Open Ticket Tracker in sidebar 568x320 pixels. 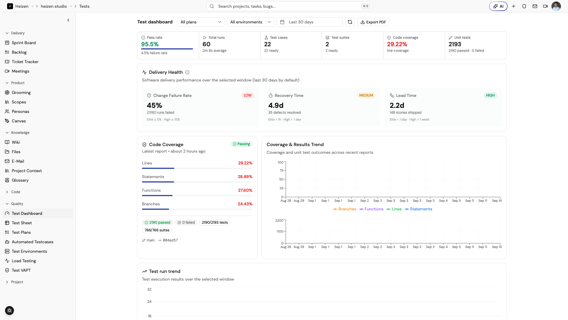[38, 62]
